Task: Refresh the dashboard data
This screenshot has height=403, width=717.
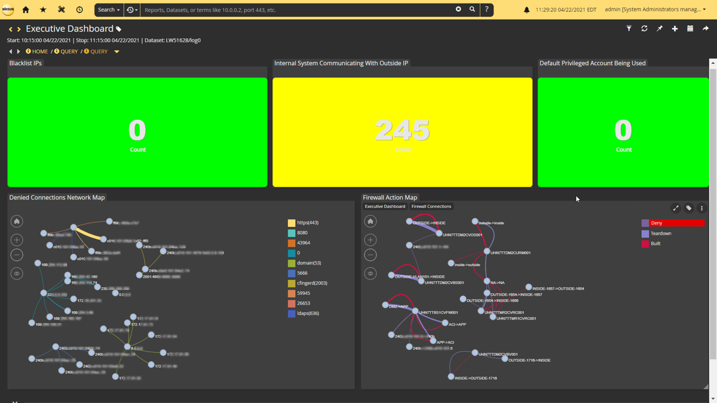Action: pyautogui.click(x=644, y=29)
